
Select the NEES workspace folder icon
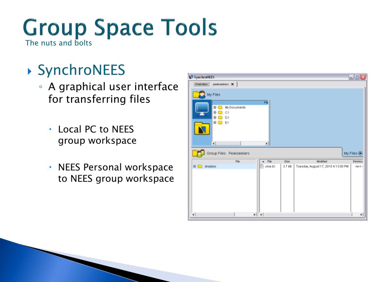[202, 129]
